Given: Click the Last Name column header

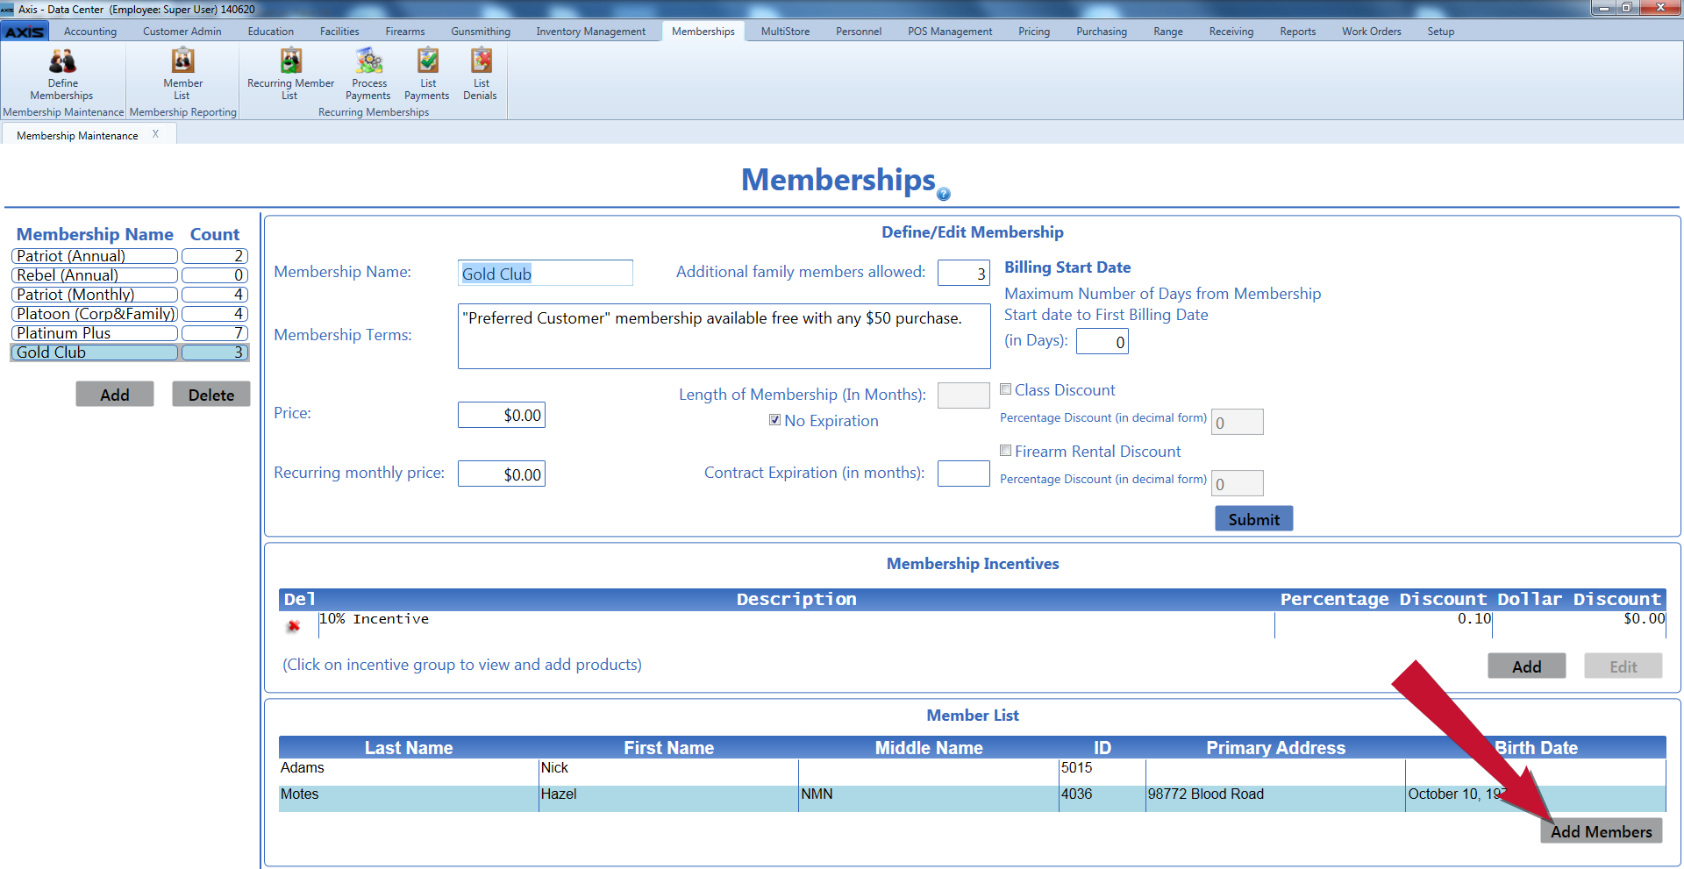Looking at the screenshot, I should click(x=409, y=748).
